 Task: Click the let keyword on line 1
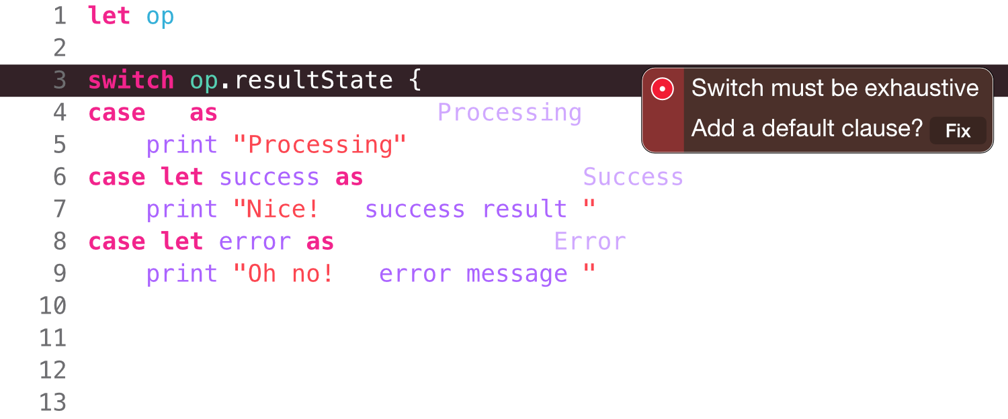pyautogui.click(x=109, y=16)
